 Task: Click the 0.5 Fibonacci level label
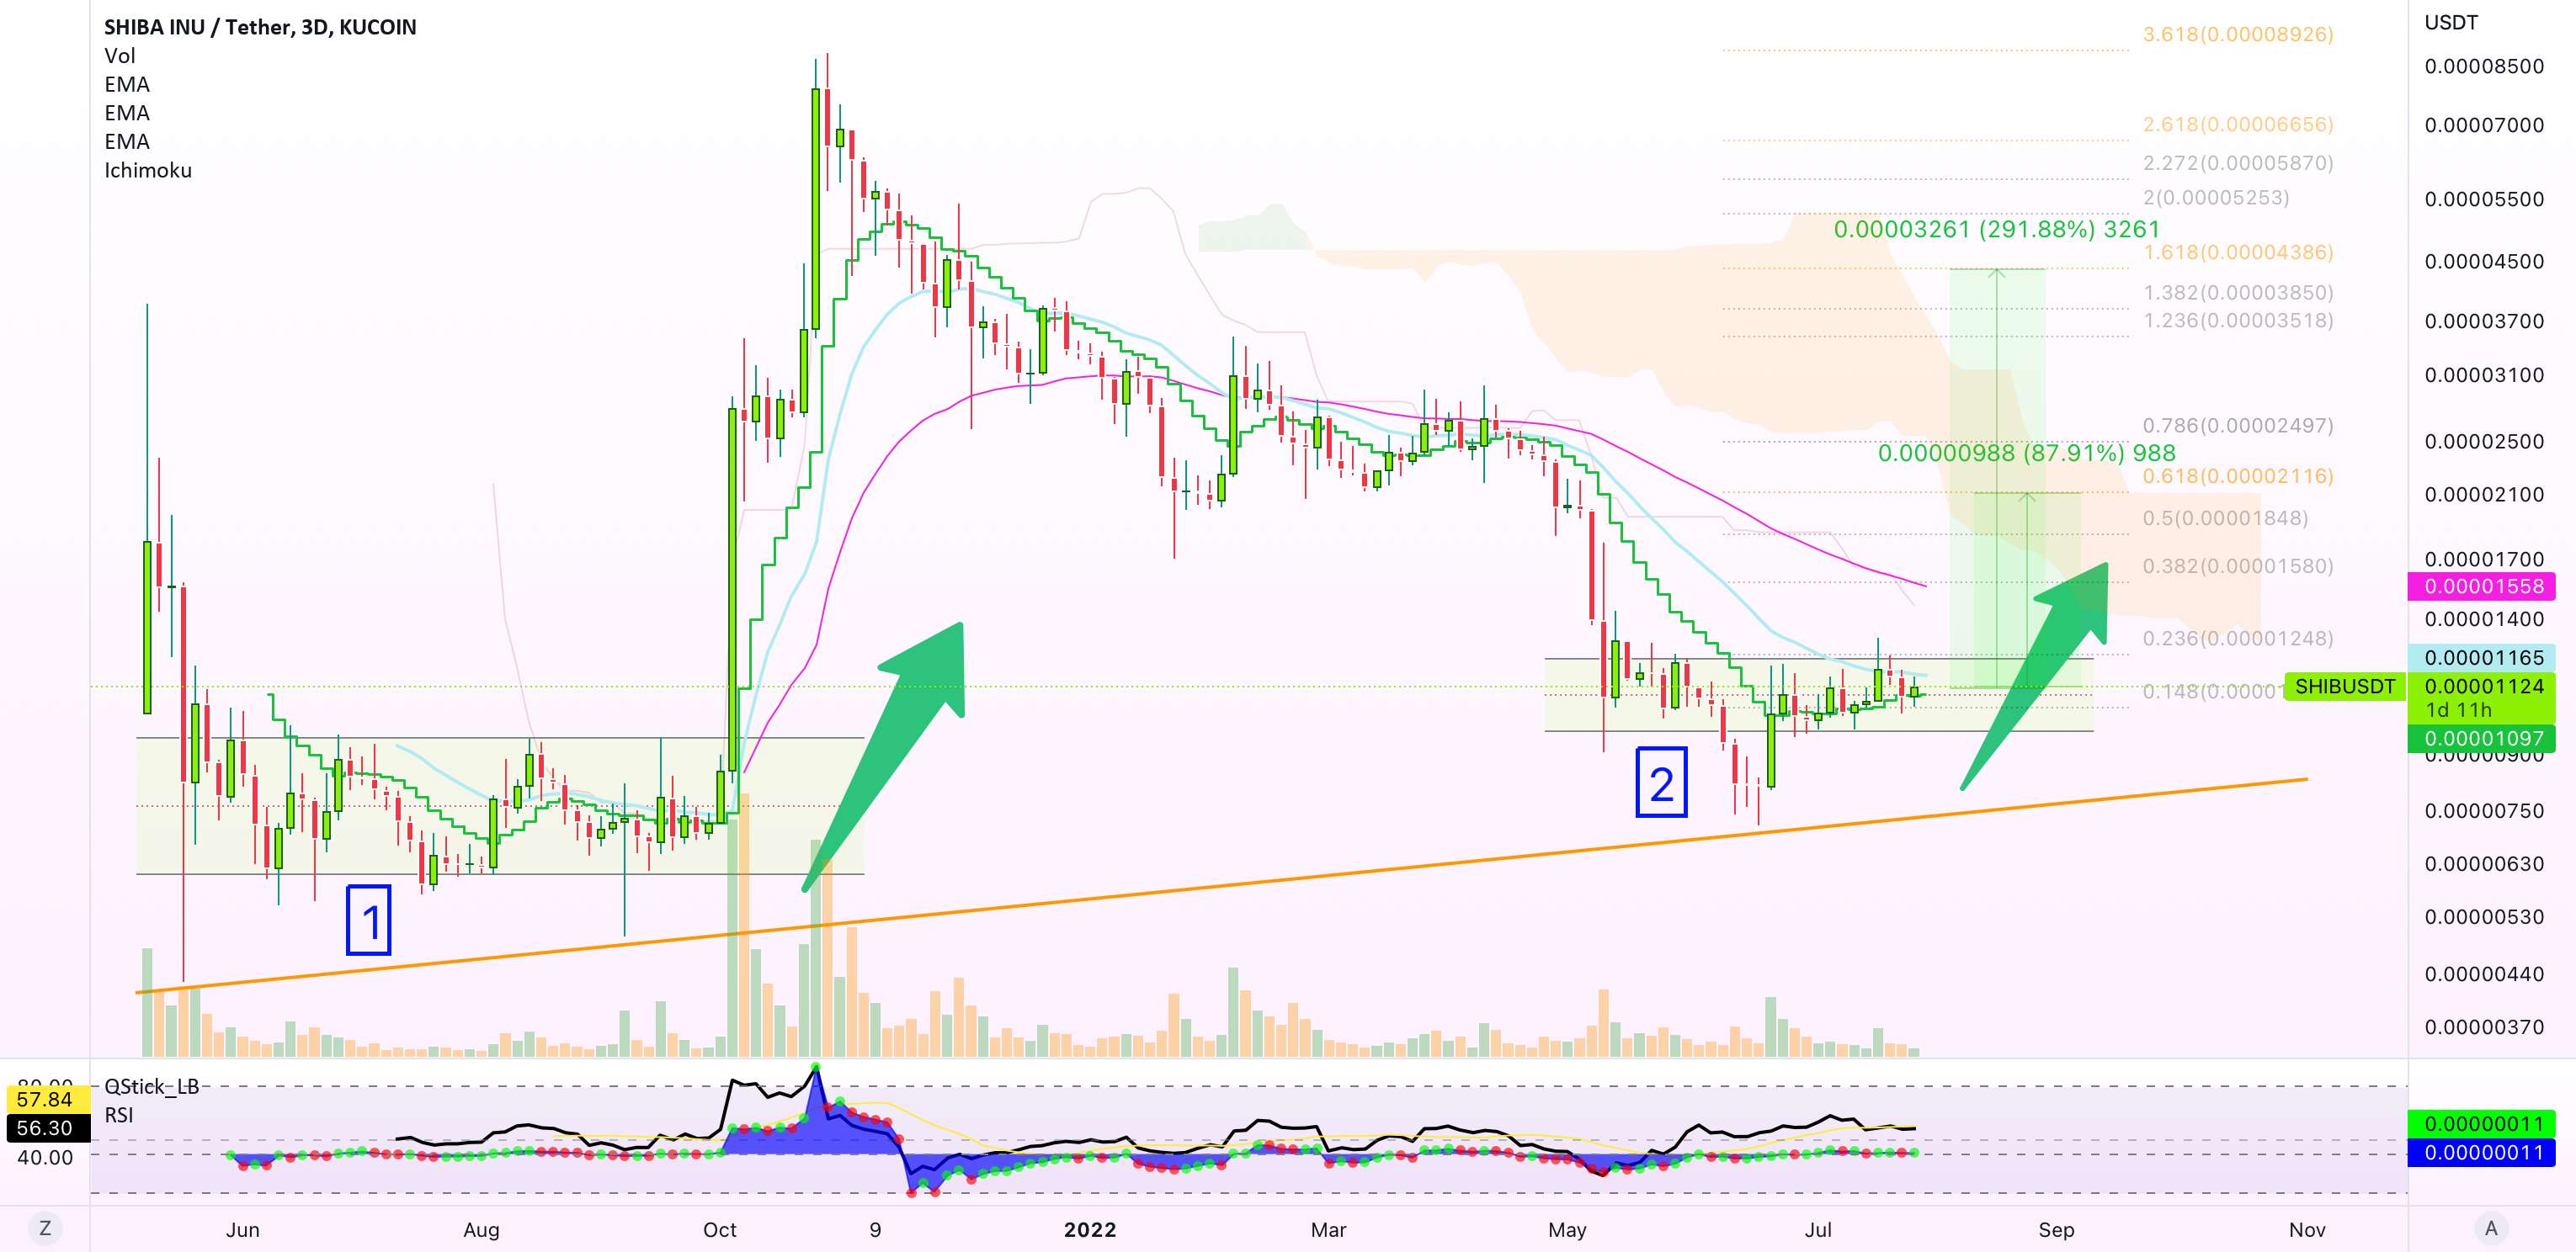click(x=2225, y=517)
